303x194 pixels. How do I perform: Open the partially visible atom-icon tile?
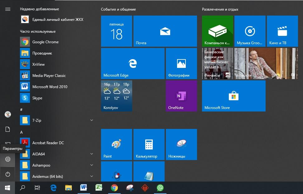coord(117,171)
